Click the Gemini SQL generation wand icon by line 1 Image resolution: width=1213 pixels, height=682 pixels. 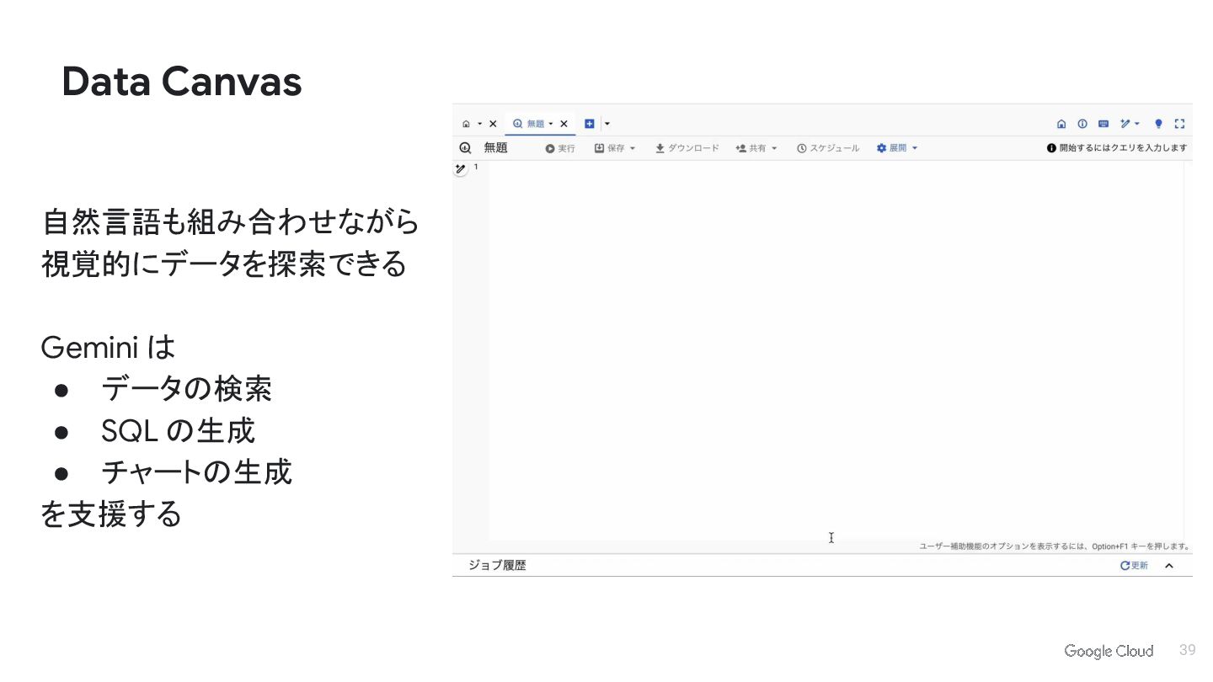coord(460,169)
